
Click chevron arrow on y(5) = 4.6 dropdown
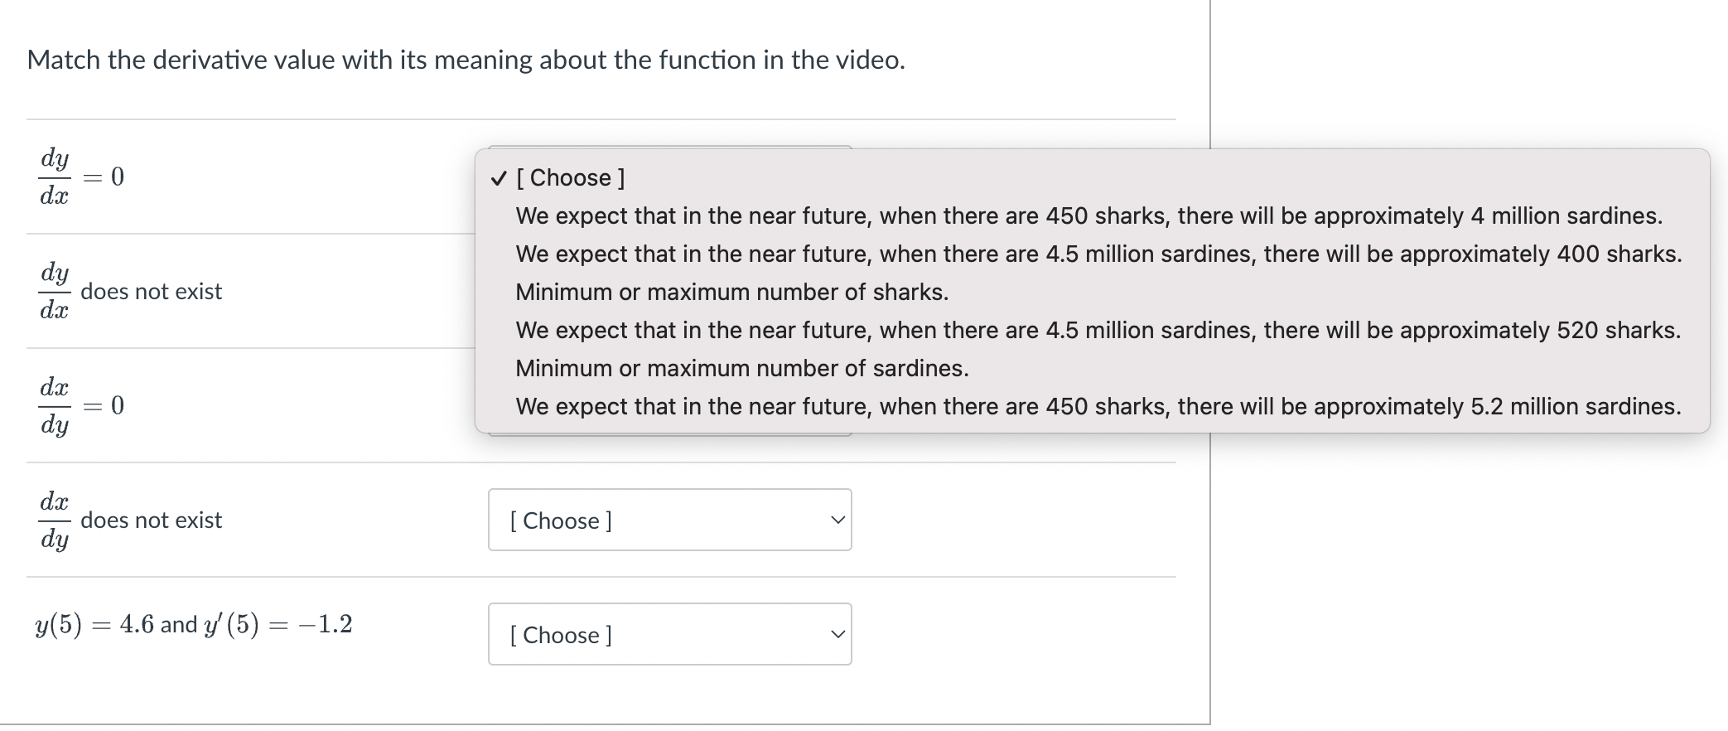[x=838, y=635]
